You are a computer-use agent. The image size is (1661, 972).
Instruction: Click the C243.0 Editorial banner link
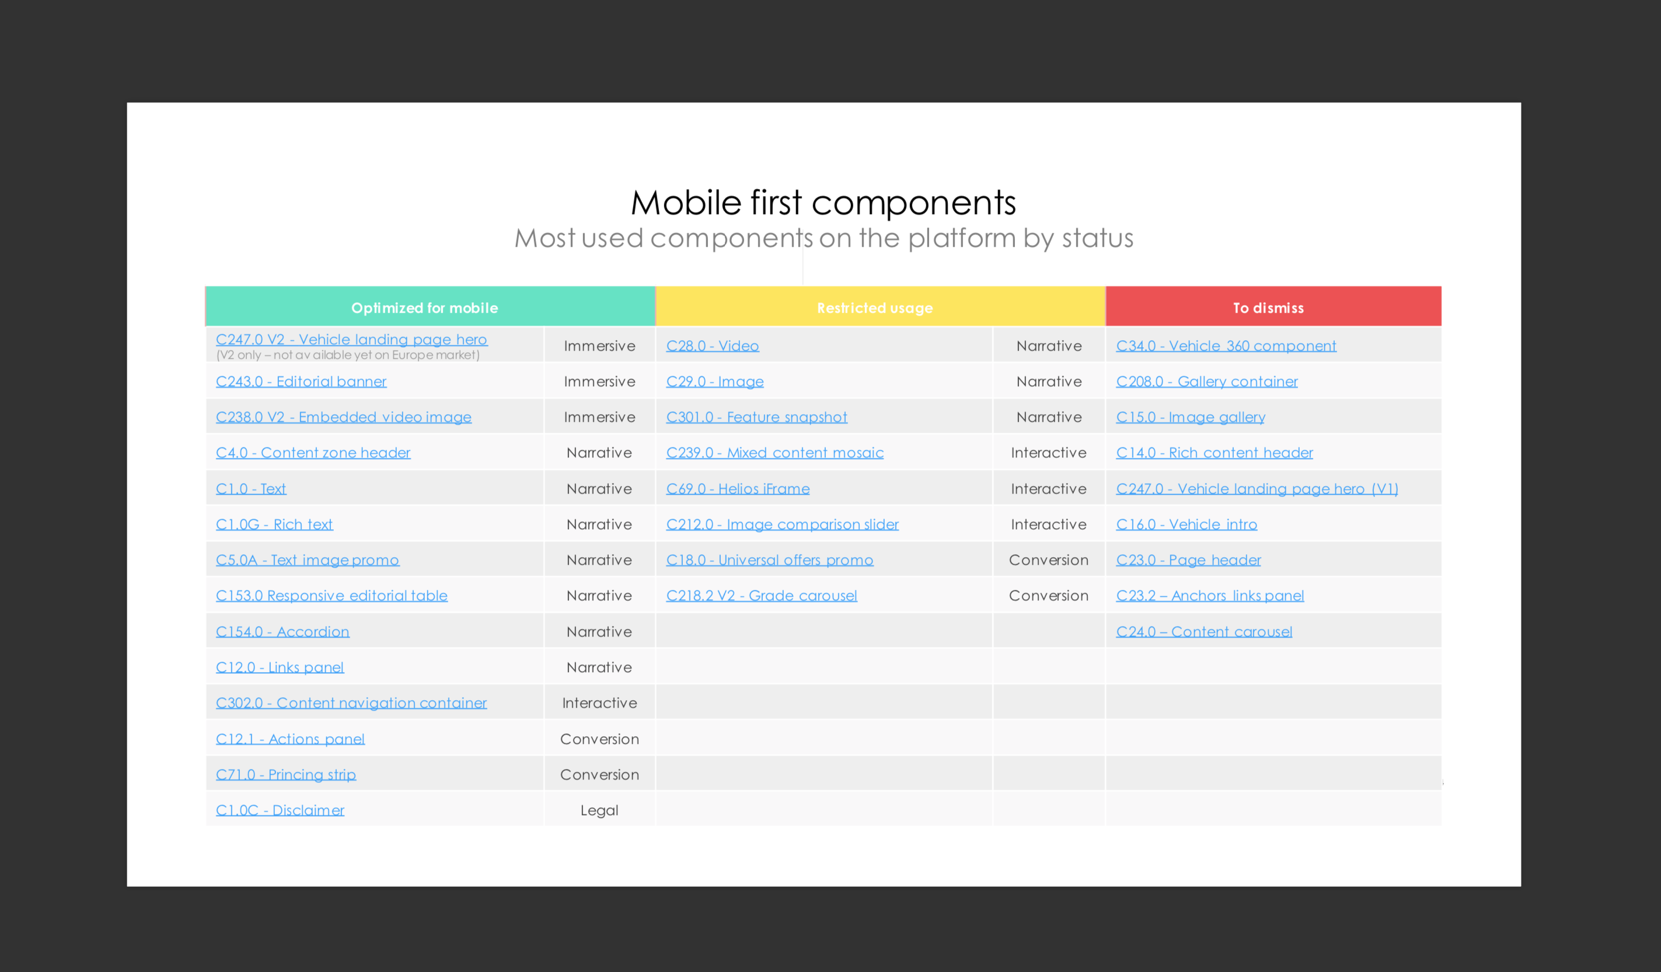tap(301, 382)
